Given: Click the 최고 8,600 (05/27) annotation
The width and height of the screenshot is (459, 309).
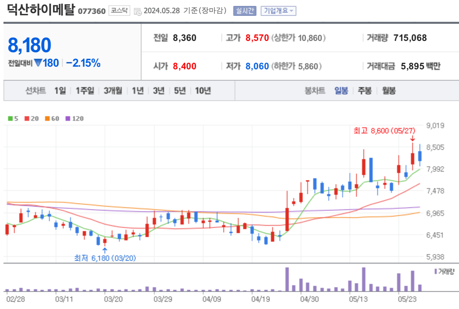Looking at the screenshot, I should 384,131.
